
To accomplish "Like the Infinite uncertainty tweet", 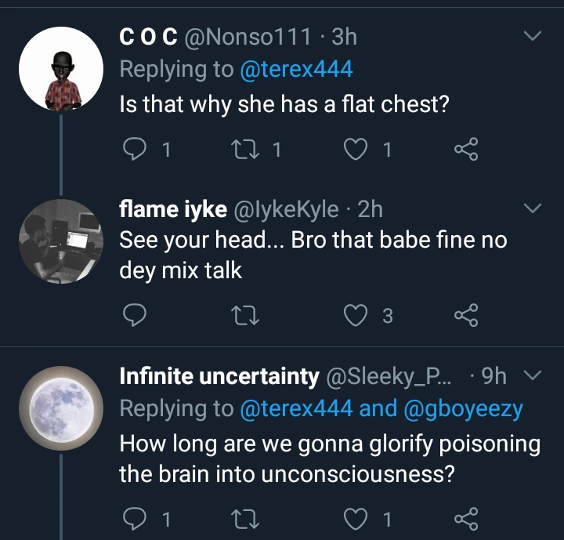I will [357, 519].
